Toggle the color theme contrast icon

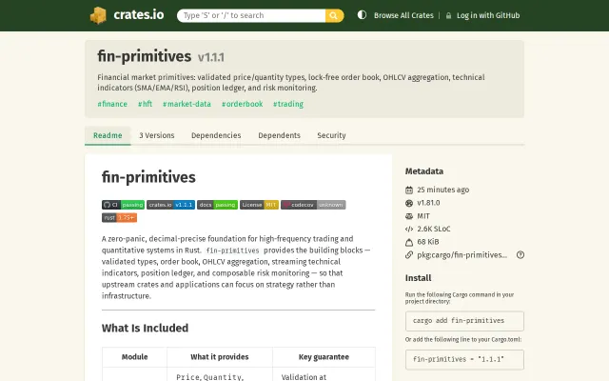(362, 15)
